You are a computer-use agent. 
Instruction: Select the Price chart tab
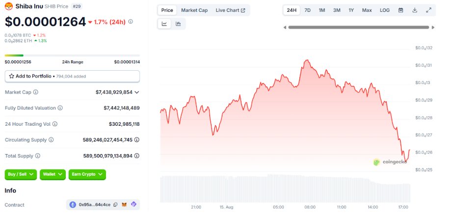(x=167, y=10)
